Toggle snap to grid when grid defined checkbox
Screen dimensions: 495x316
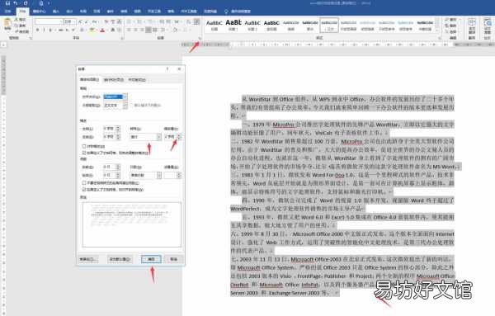pyautogui.click(x=84, y=190)
